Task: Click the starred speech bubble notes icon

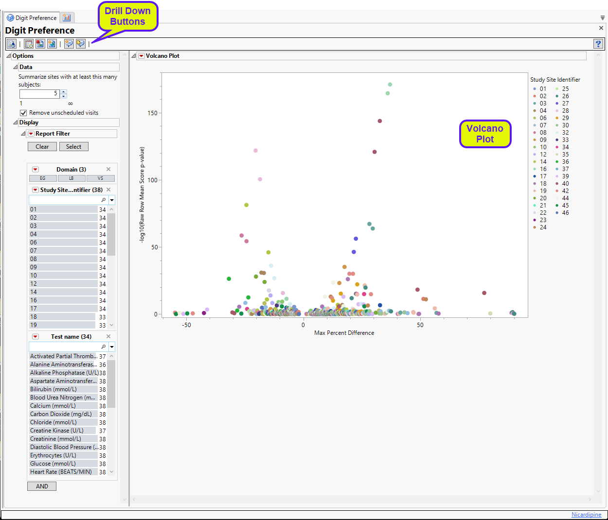Action: [x=69, y=44]
